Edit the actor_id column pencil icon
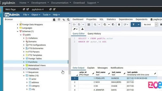 [x=93, y=74]
